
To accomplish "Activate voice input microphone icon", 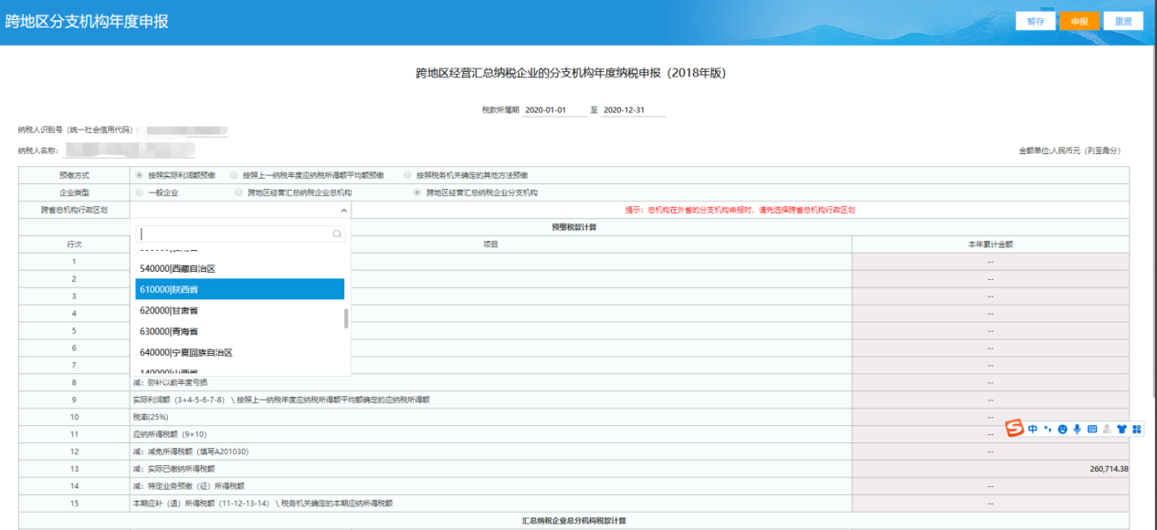I will tap(1078, 429).
